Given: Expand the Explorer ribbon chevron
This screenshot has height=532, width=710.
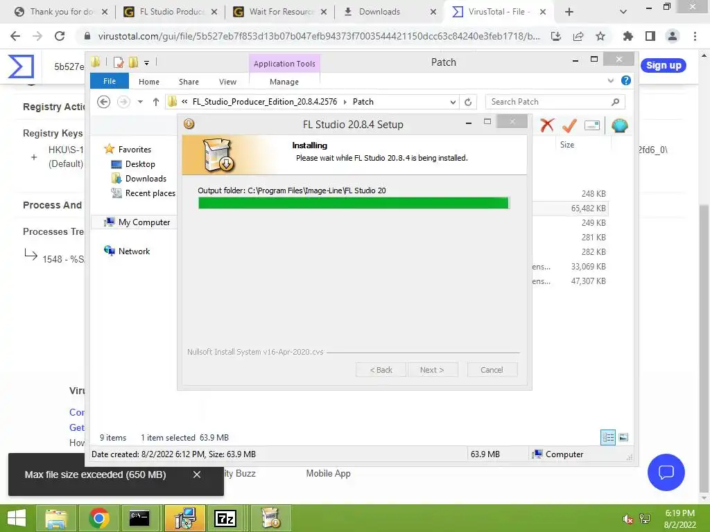Looking at the screenshot, I should 610,80.
